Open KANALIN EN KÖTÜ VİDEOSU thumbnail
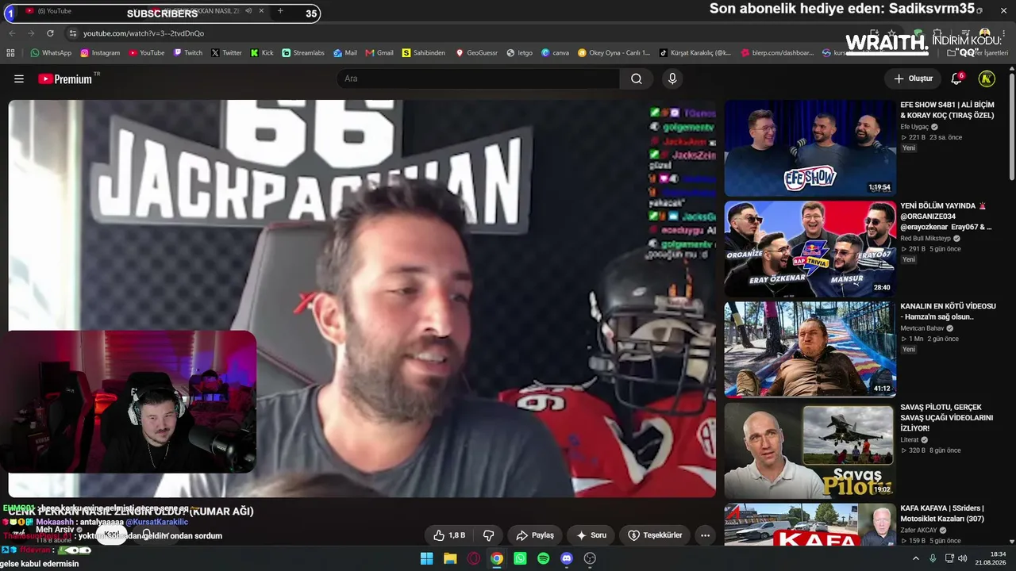Viewport: 1016px width, 571px height. (810, 349)
